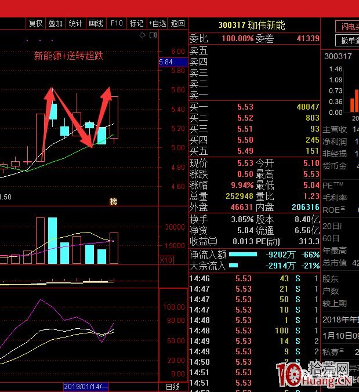Click the 14:46 trade tick row
The height and width of the screenshot is (392, 359).
254,278
